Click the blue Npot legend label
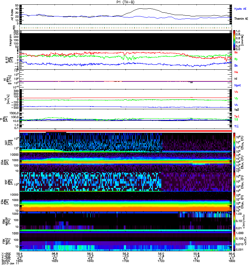 point(238,85)
